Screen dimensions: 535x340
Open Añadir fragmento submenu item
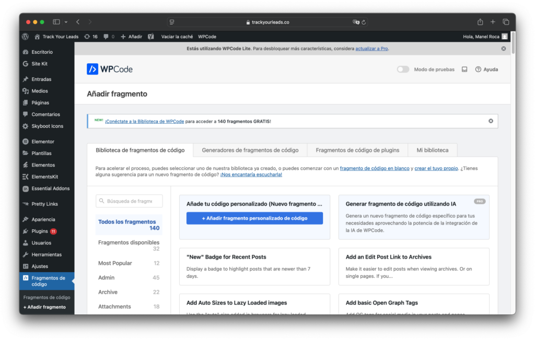point(45,307)
